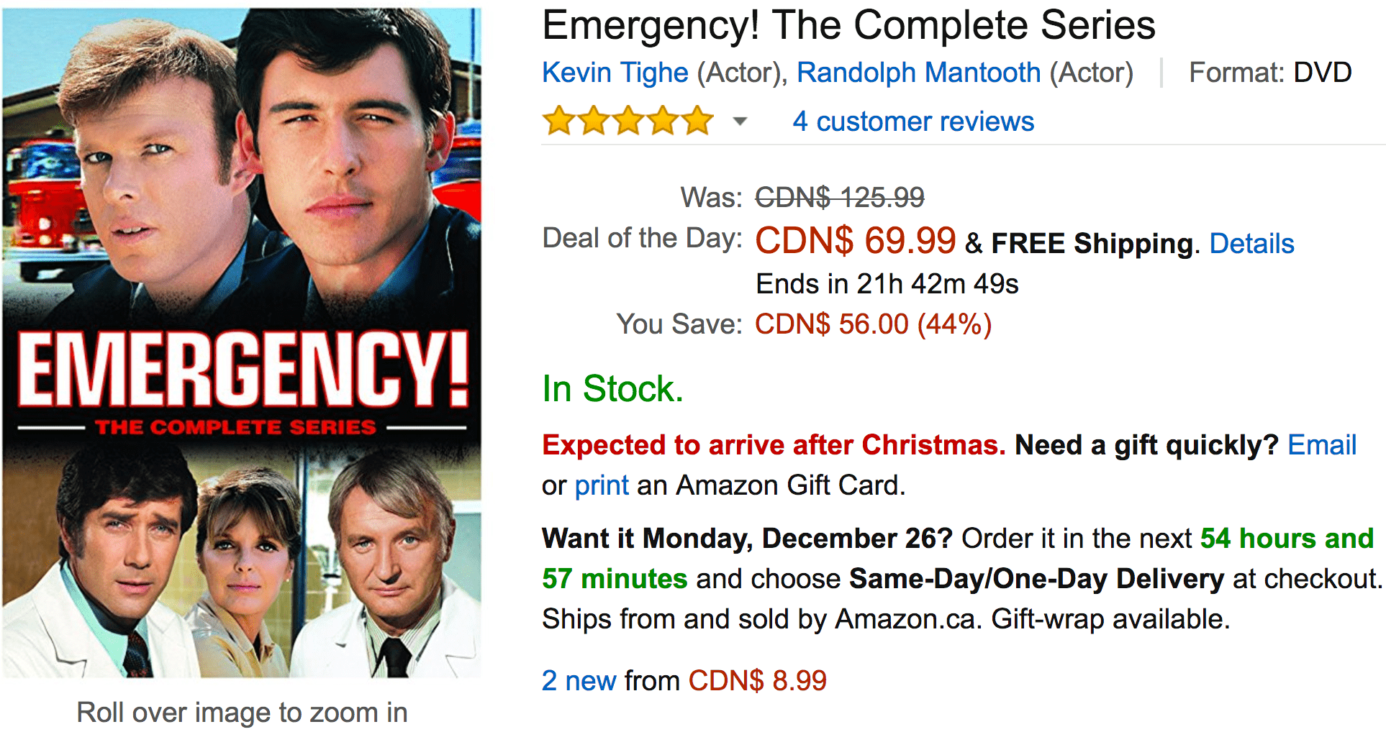
Task: Open the 4 customer reviews link
Action: point(913,122)
